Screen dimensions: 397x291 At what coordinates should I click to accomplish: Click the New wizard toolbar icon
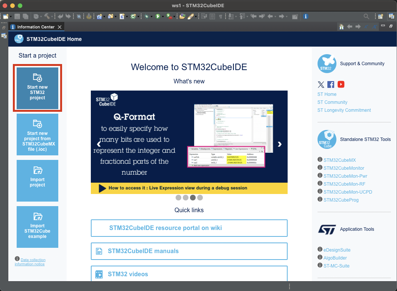click(x=6, y=16)
